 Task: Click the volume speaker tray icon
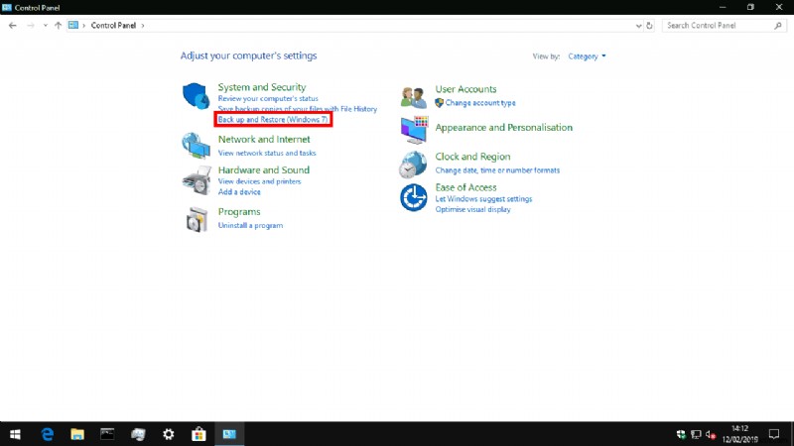[711, 434]
